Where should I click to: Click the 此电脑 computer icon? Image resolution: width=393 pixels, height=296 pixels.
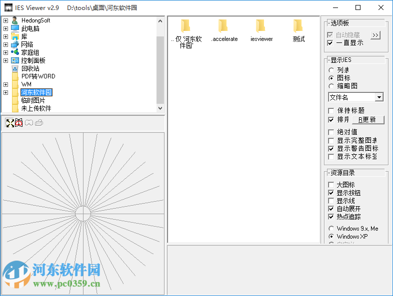(x=15, y=28)
